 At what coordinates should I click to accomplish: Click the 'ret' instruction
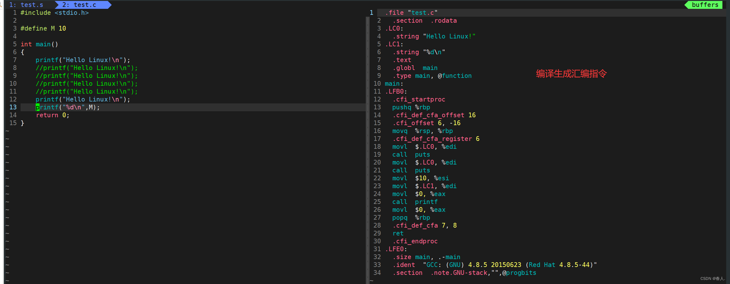[x=398, y=233]
